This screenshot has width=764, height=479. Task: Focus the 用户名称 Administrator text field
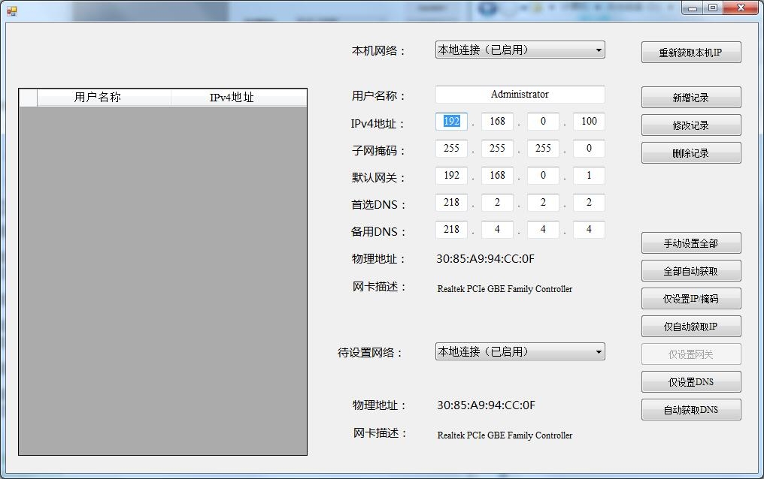[520, 95]
